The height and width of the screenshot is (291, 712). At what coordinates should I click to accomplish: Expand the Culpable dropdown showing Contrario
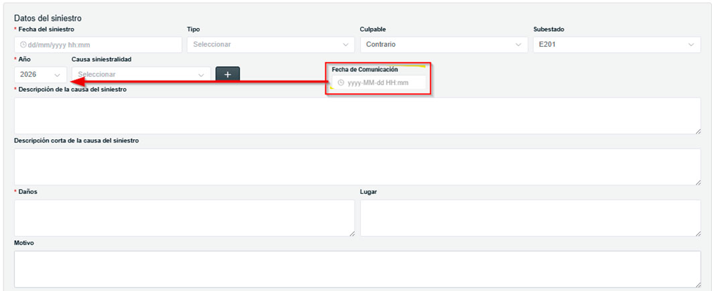pos(443,45)
